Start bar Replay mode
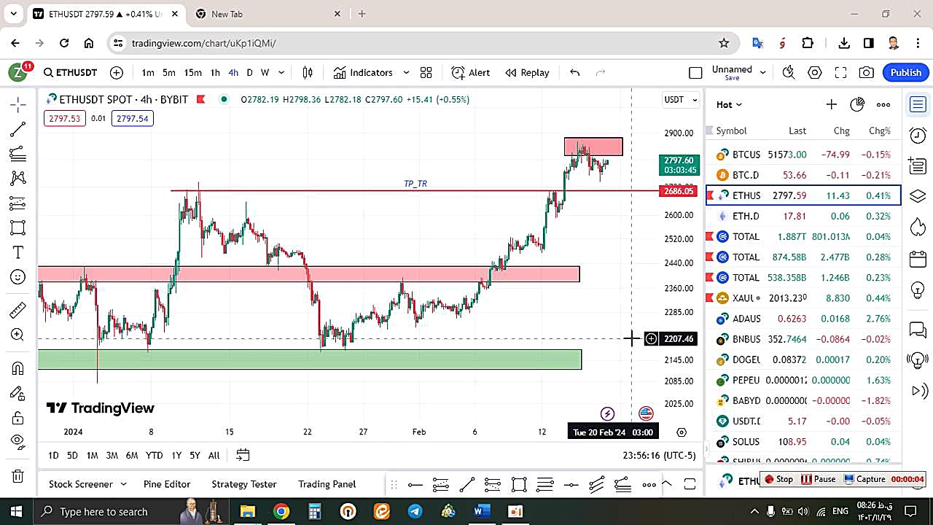 [x=527, y=72]
